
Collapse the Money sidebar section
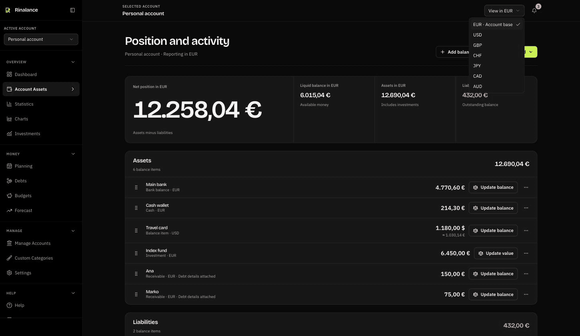tap(73, 154)
